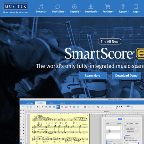Switch to the Input/Output tab

coord(29,103)
